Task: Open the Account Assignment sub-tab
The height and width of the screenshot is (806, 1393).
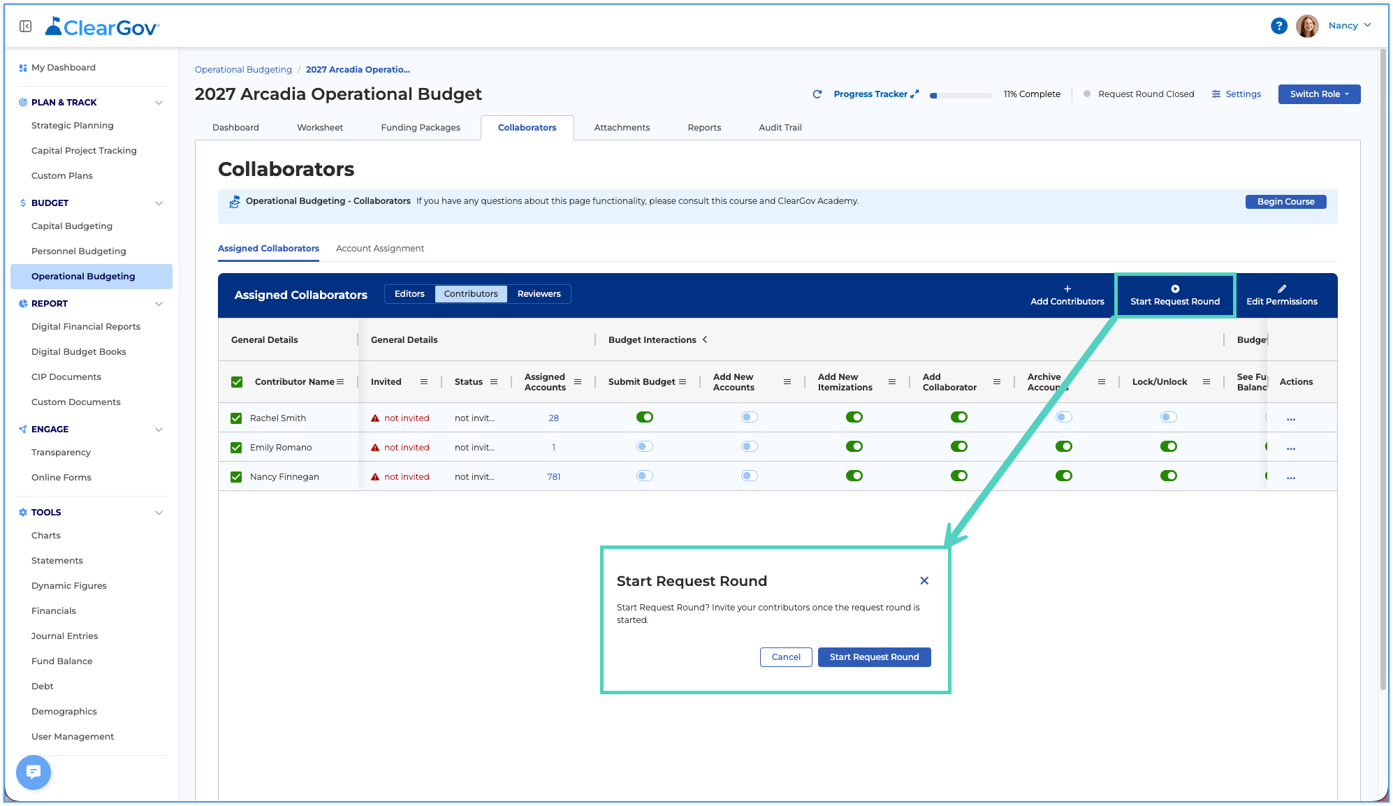Action: [380, 248]
